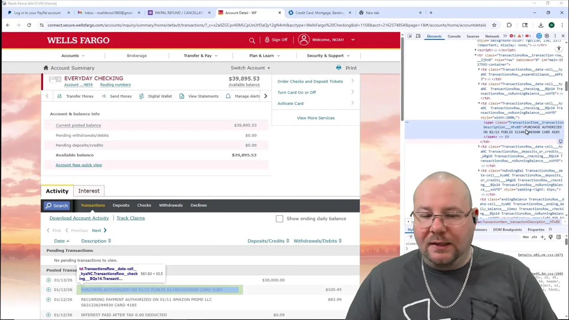Switch to the Interest tab

click(x=89, y=191)
